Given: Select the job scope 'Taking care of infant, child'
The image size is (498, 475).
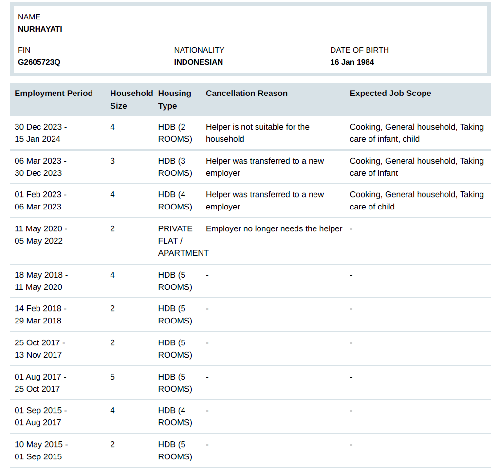Looking at the screenshot, I should tap(416, 133).
